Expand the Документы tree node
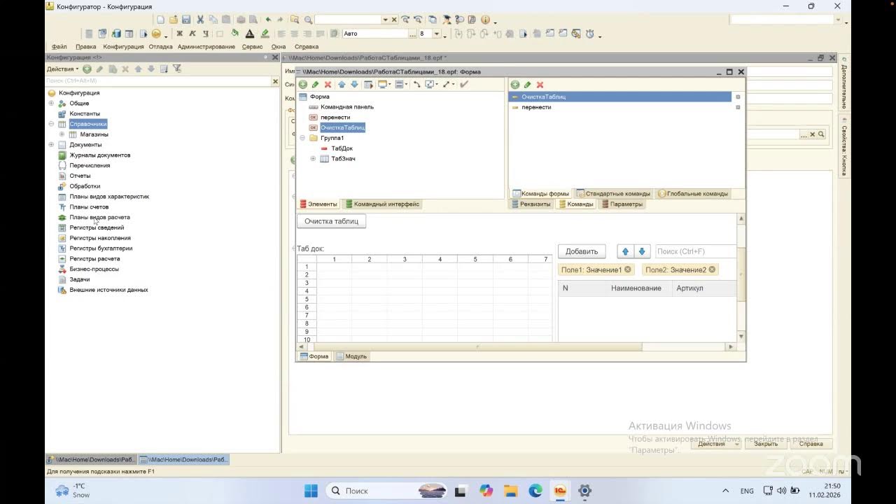The height and width of the screenshot is (504, 896). (x=51, y=145)
